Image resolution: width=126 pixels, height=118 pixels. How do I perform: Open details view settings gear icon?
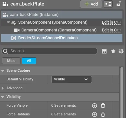pyautogui.click(x=121, y=51)
